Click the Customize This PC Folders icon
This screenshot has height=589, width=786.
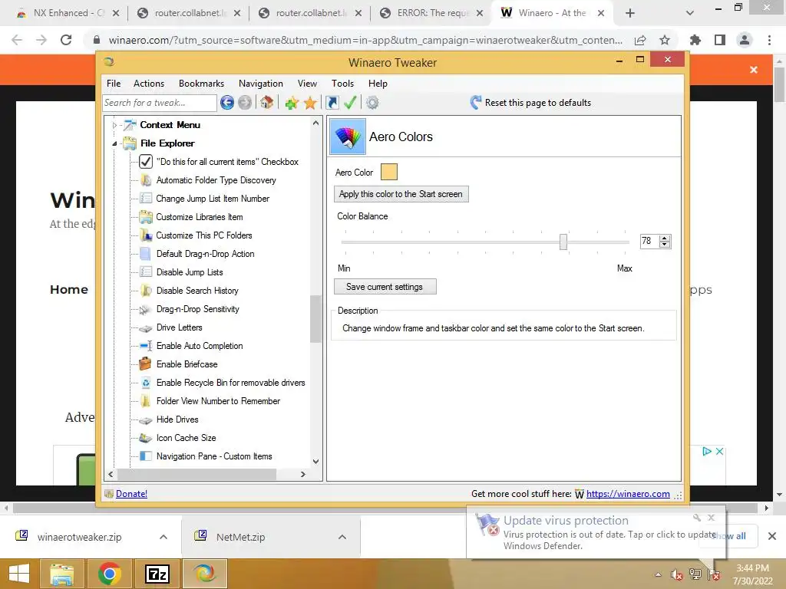tap(145, 235)
